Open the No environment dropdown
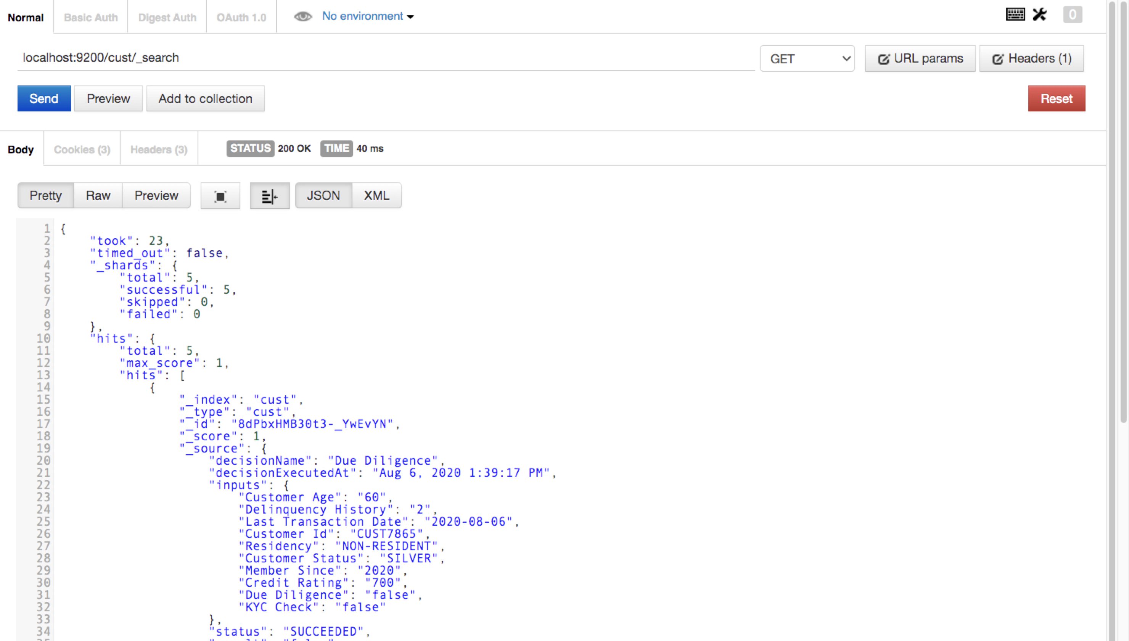The width and height of the screenshot is (1129, 641). [x=367, y=16]
